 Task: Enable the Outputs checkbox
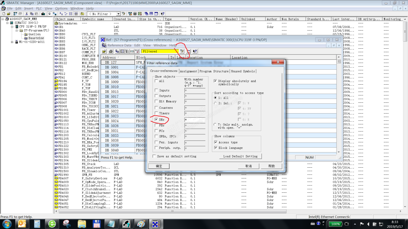(156, 96)
